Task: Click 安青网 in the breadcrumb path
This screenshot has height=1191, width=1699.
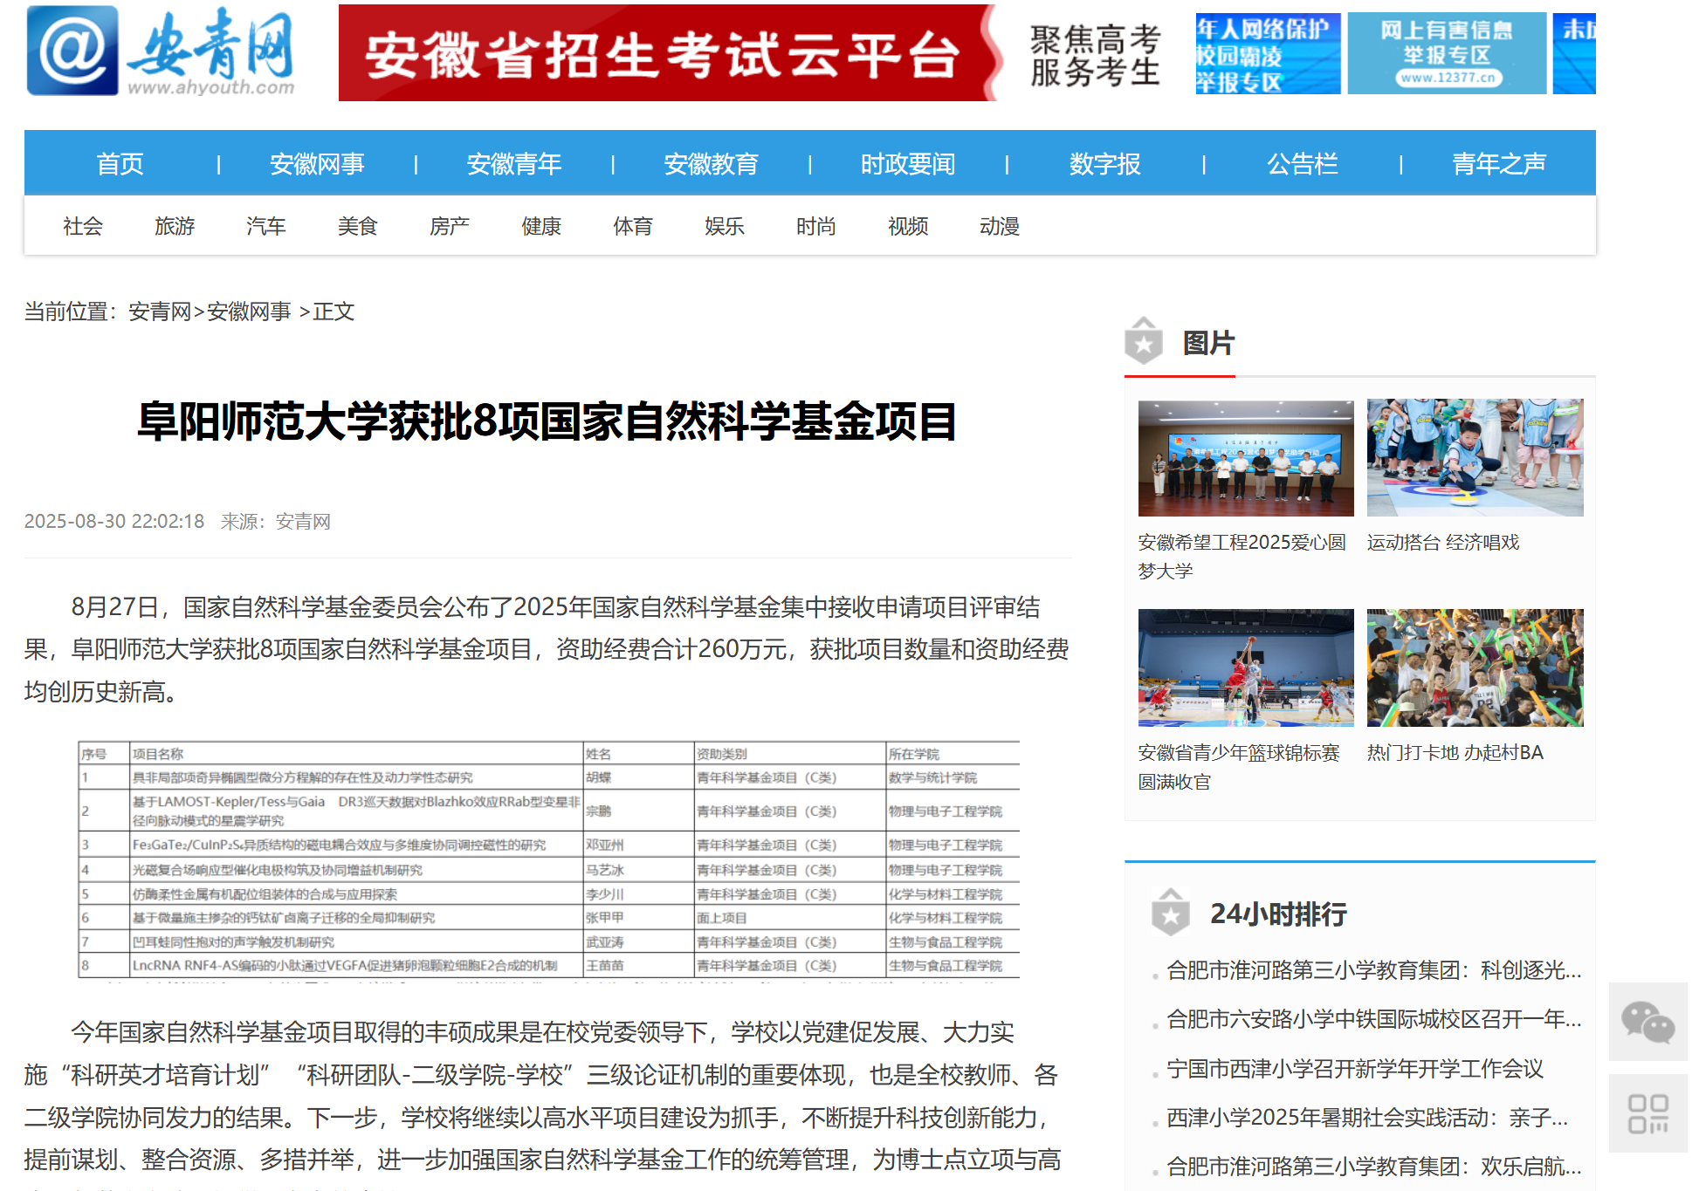Action: tap(160, 311)
